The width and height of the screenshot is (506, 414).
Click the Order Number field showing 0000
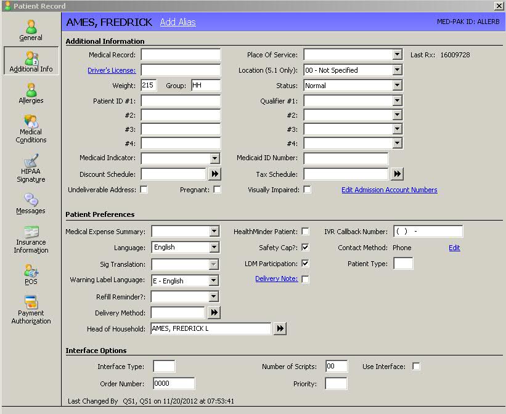coord(174,383)
